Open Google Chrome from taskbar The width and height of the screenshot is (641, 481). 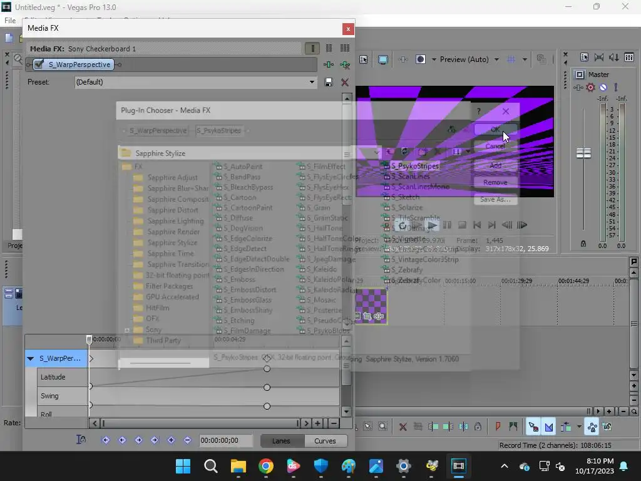pyautogui.click(x=265, y=466)
